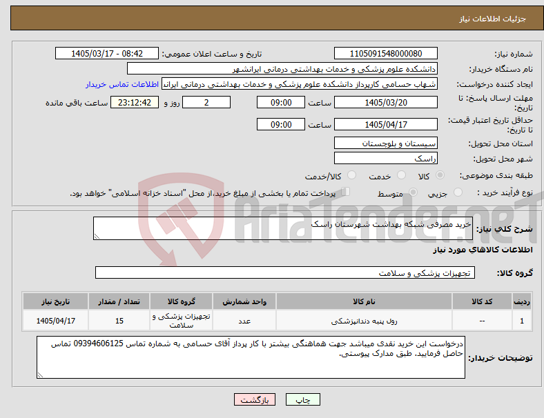Click the ردیف column header
Viewport: 544px width, 418px height.
tap(521, 301)
